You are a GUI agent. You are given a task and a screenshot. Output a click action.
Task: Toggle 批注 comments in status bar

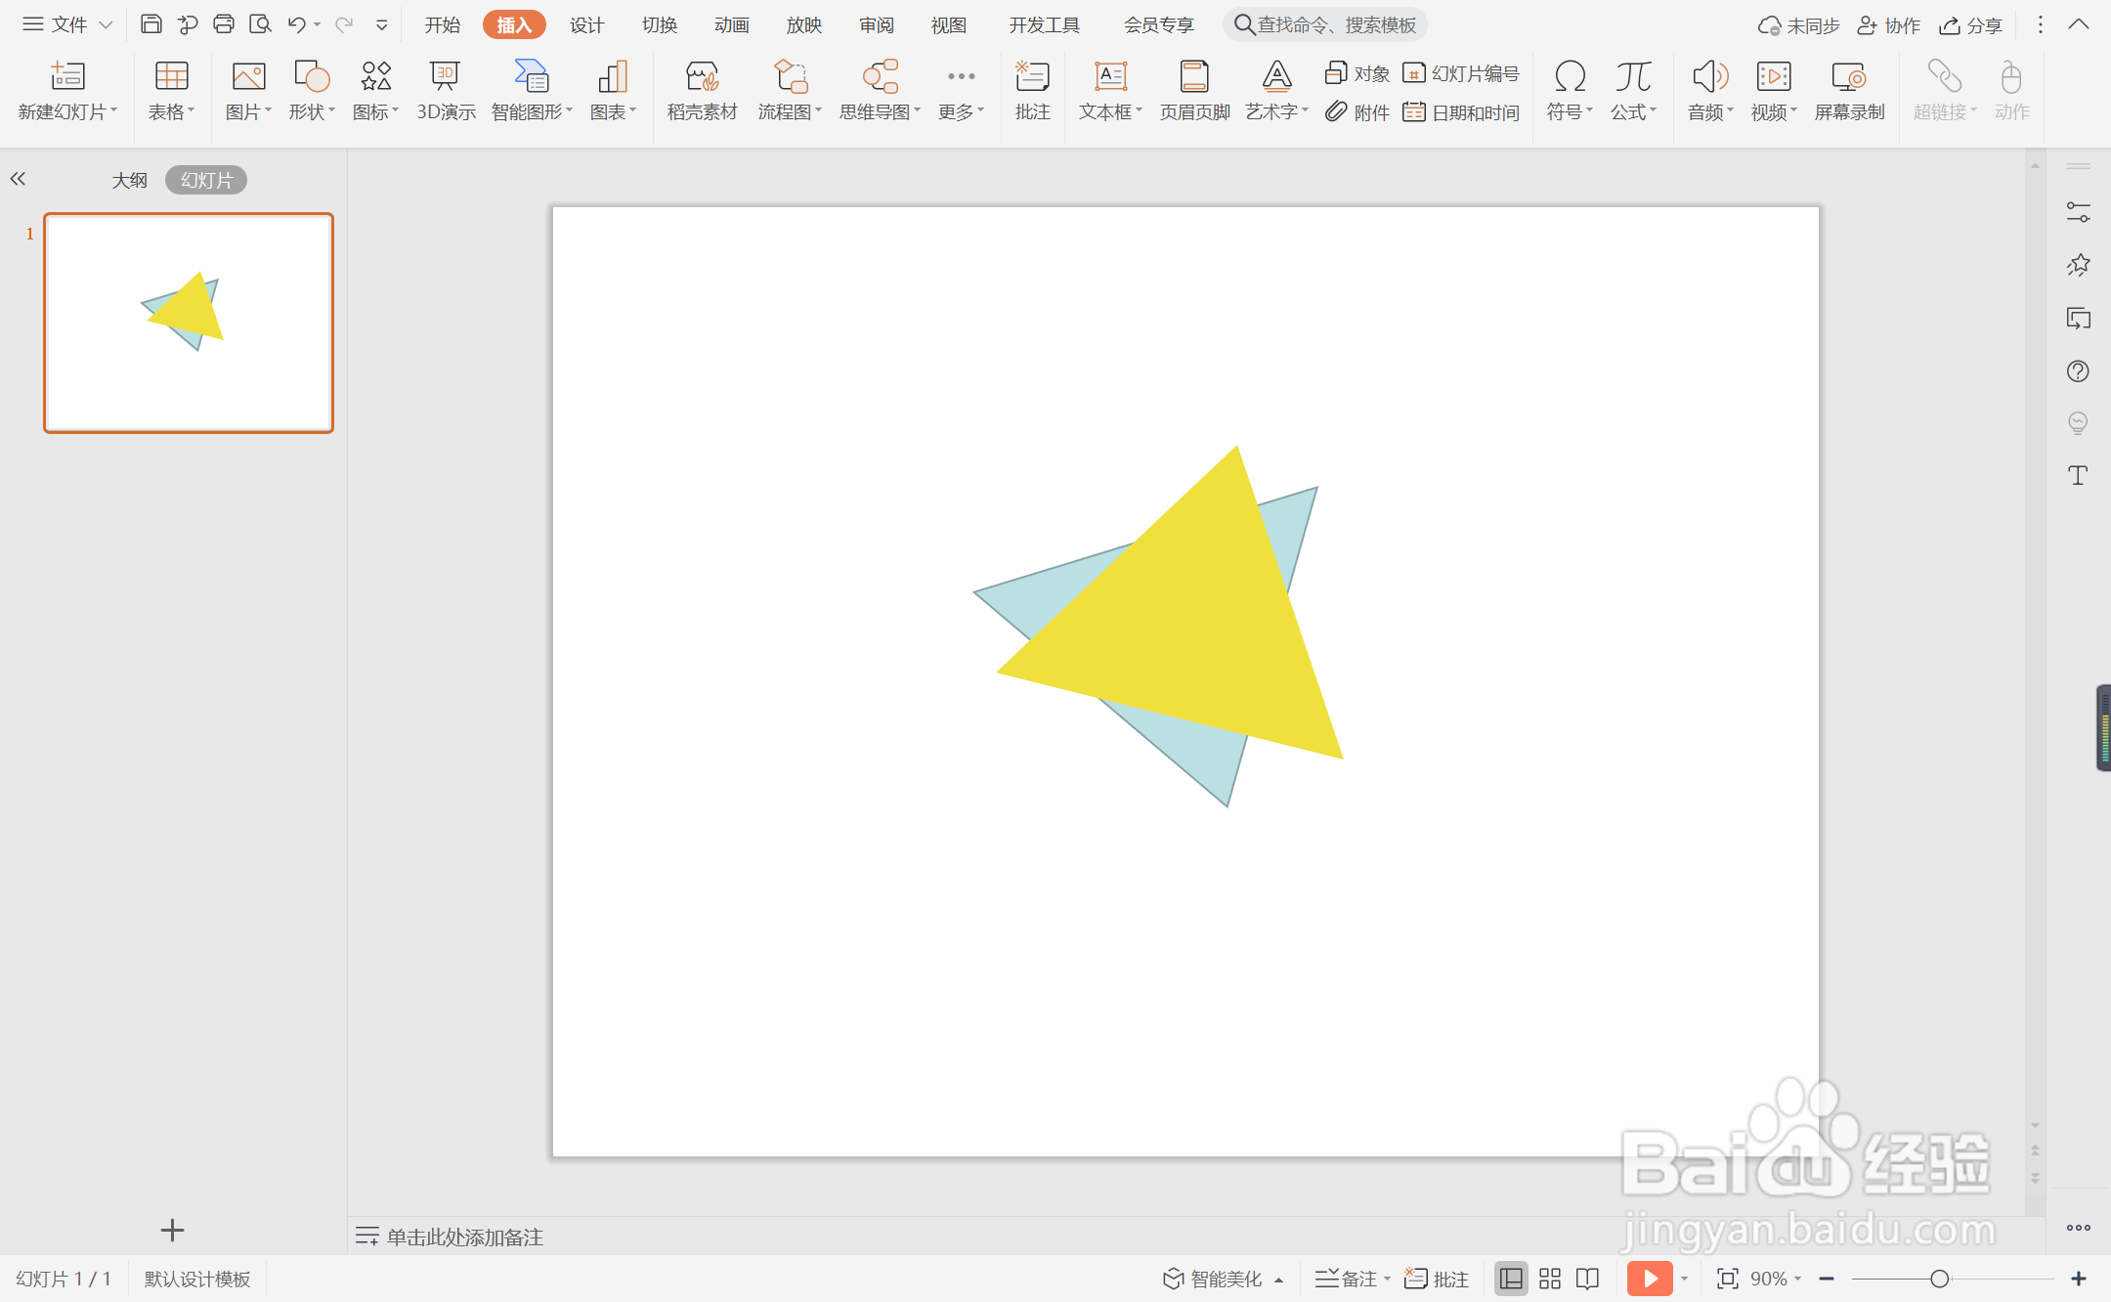[x=1437, y=1279]
